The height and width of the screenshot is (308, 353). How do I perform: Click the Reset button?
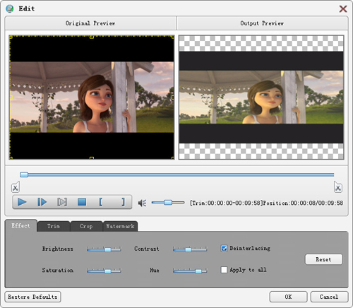323,259
